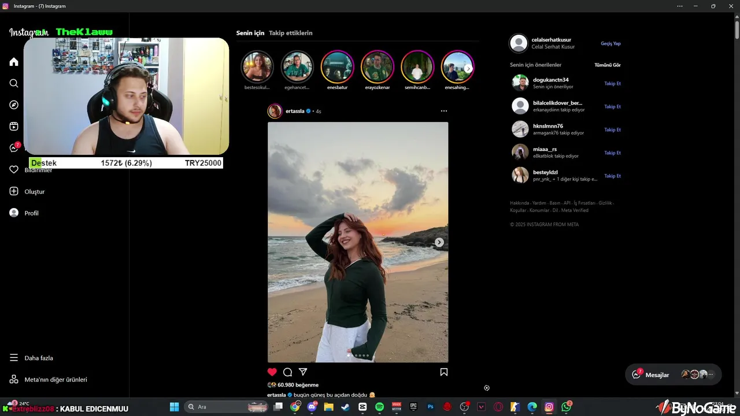Screen dimensions: 740x416
Task: Open comments via speech bubble icon
Action: click(x=287, y=372)
